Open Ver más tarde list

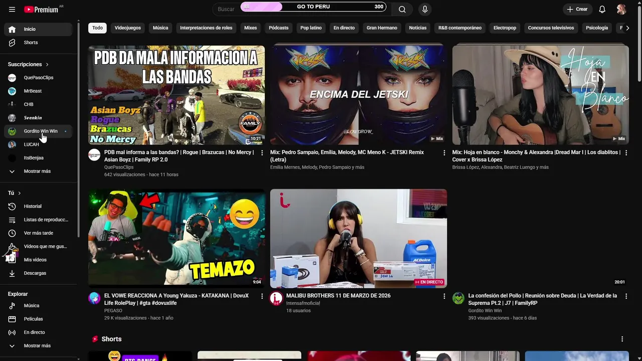38,233
